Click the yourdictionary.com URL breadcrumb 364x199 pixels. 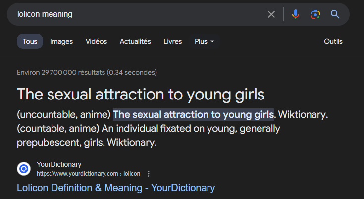click(x=88, y=174)
